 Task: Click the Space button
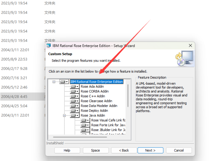96,150
